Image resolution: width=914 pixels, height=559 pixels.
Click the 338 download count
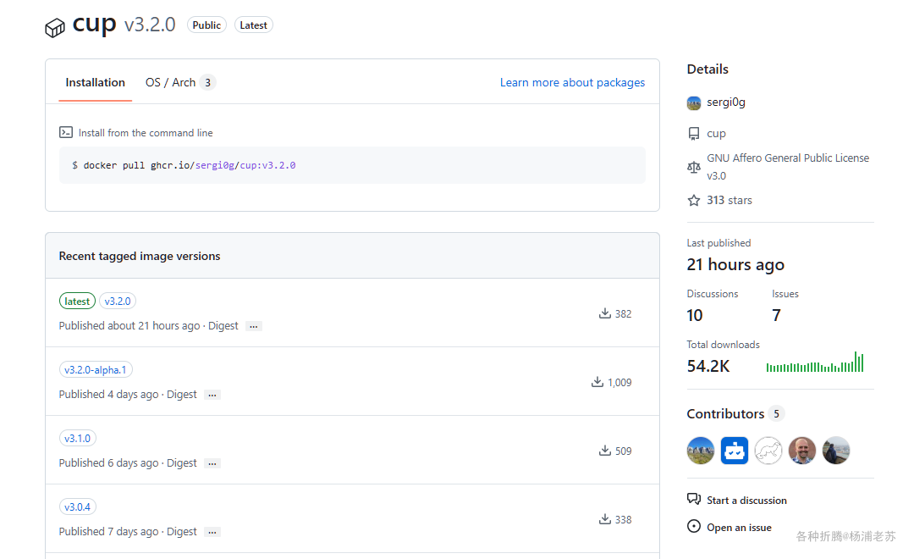pyautogui.click(x=623, y=519)
